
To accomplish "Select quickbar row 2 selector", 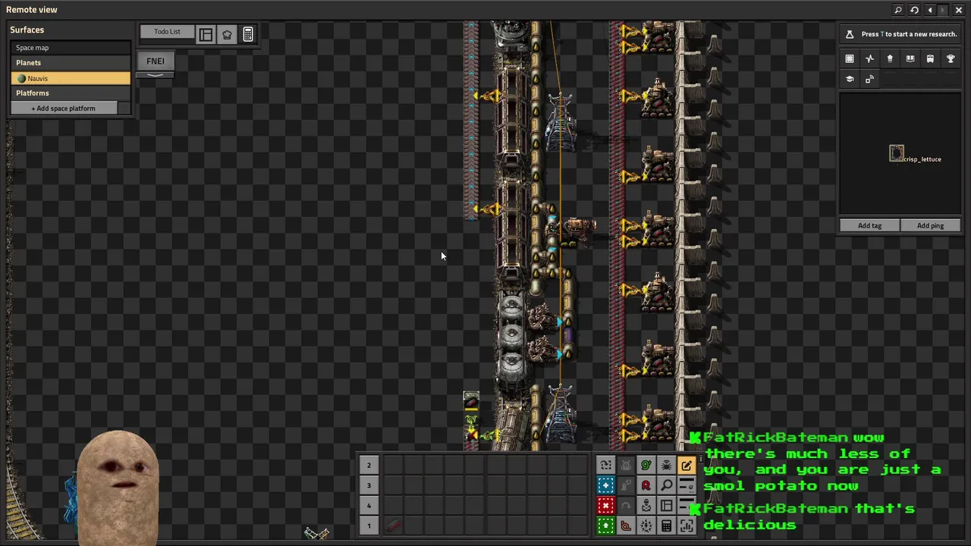I will pos(369,465).
